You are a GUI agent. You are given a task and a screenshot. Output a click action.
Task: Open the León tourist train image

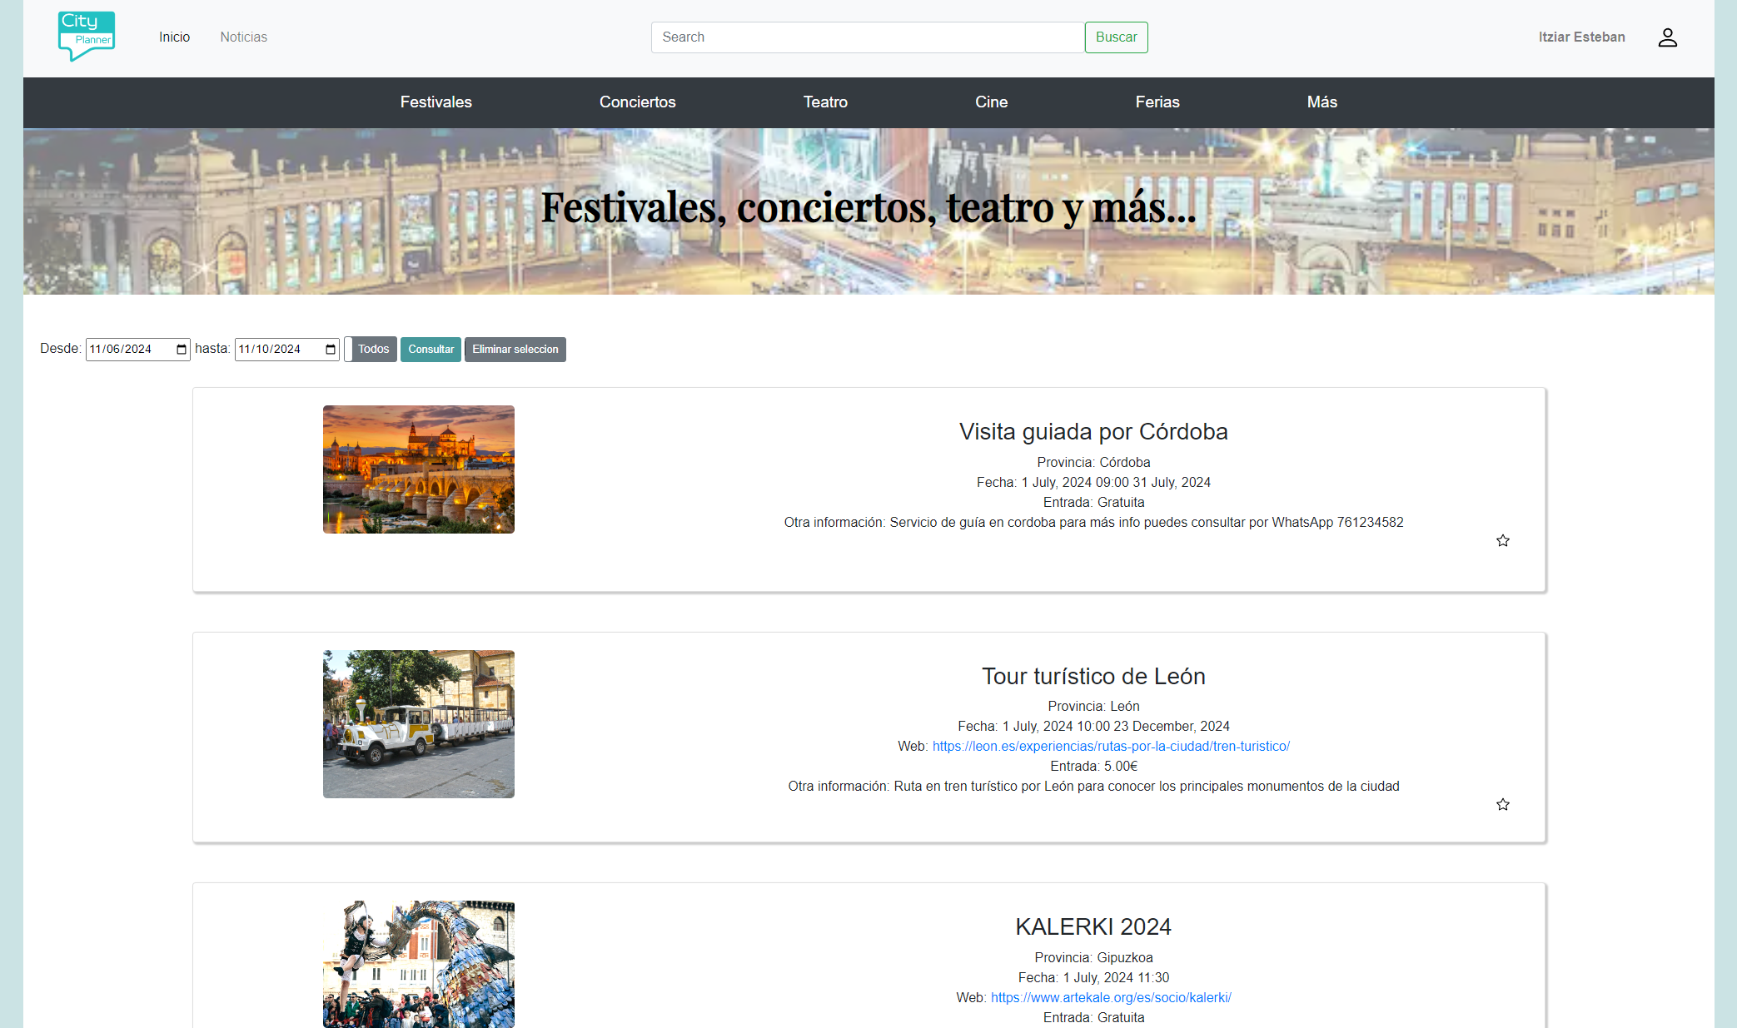(x=418, y=724)
